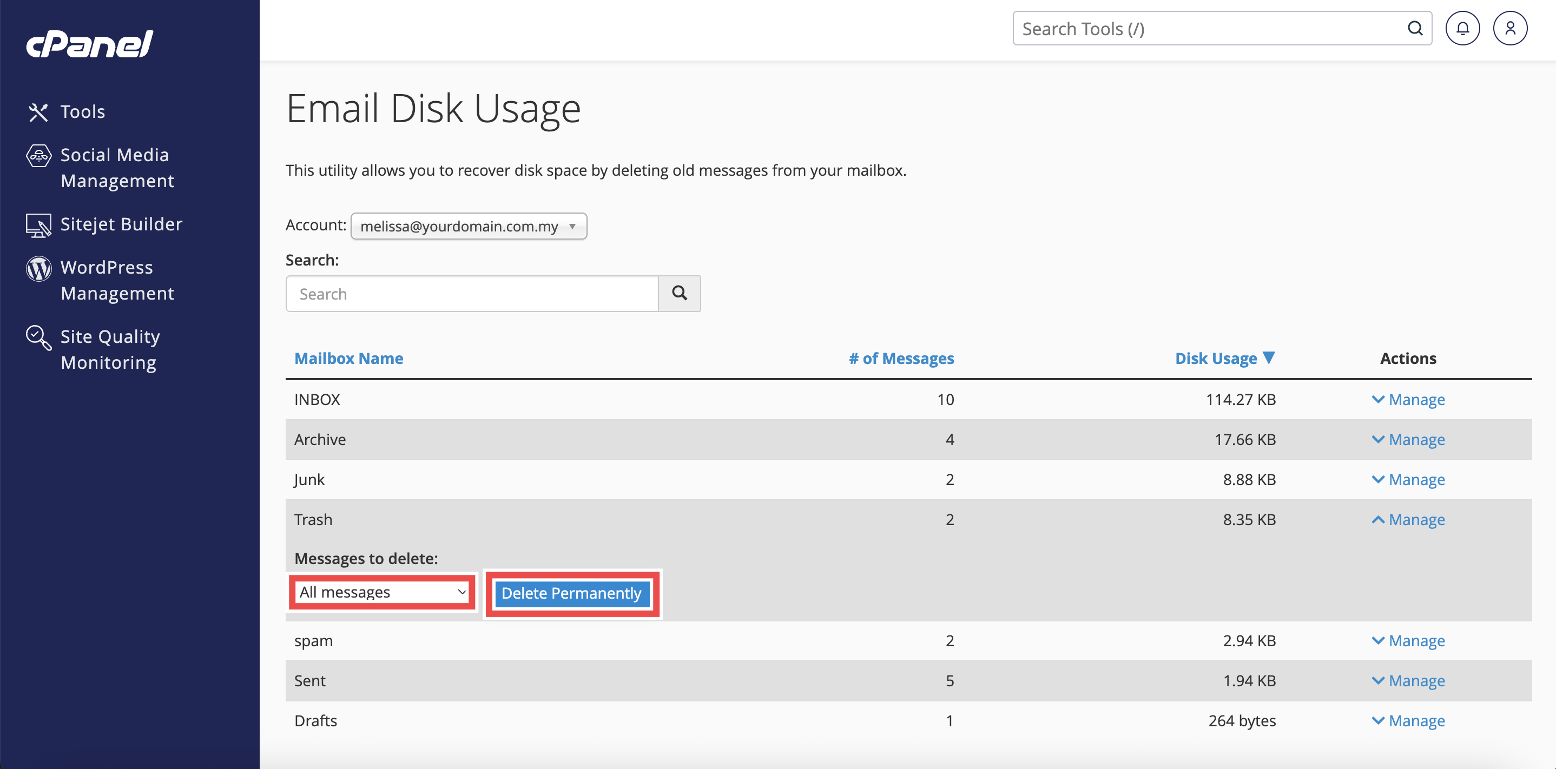This screenshot has width=1556, height=769.
Task: Open the All messages dropdown
Action: pos(383,592)
